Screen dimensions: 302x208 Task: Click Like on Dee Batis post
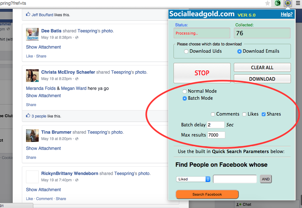click(x=30, y=56)
